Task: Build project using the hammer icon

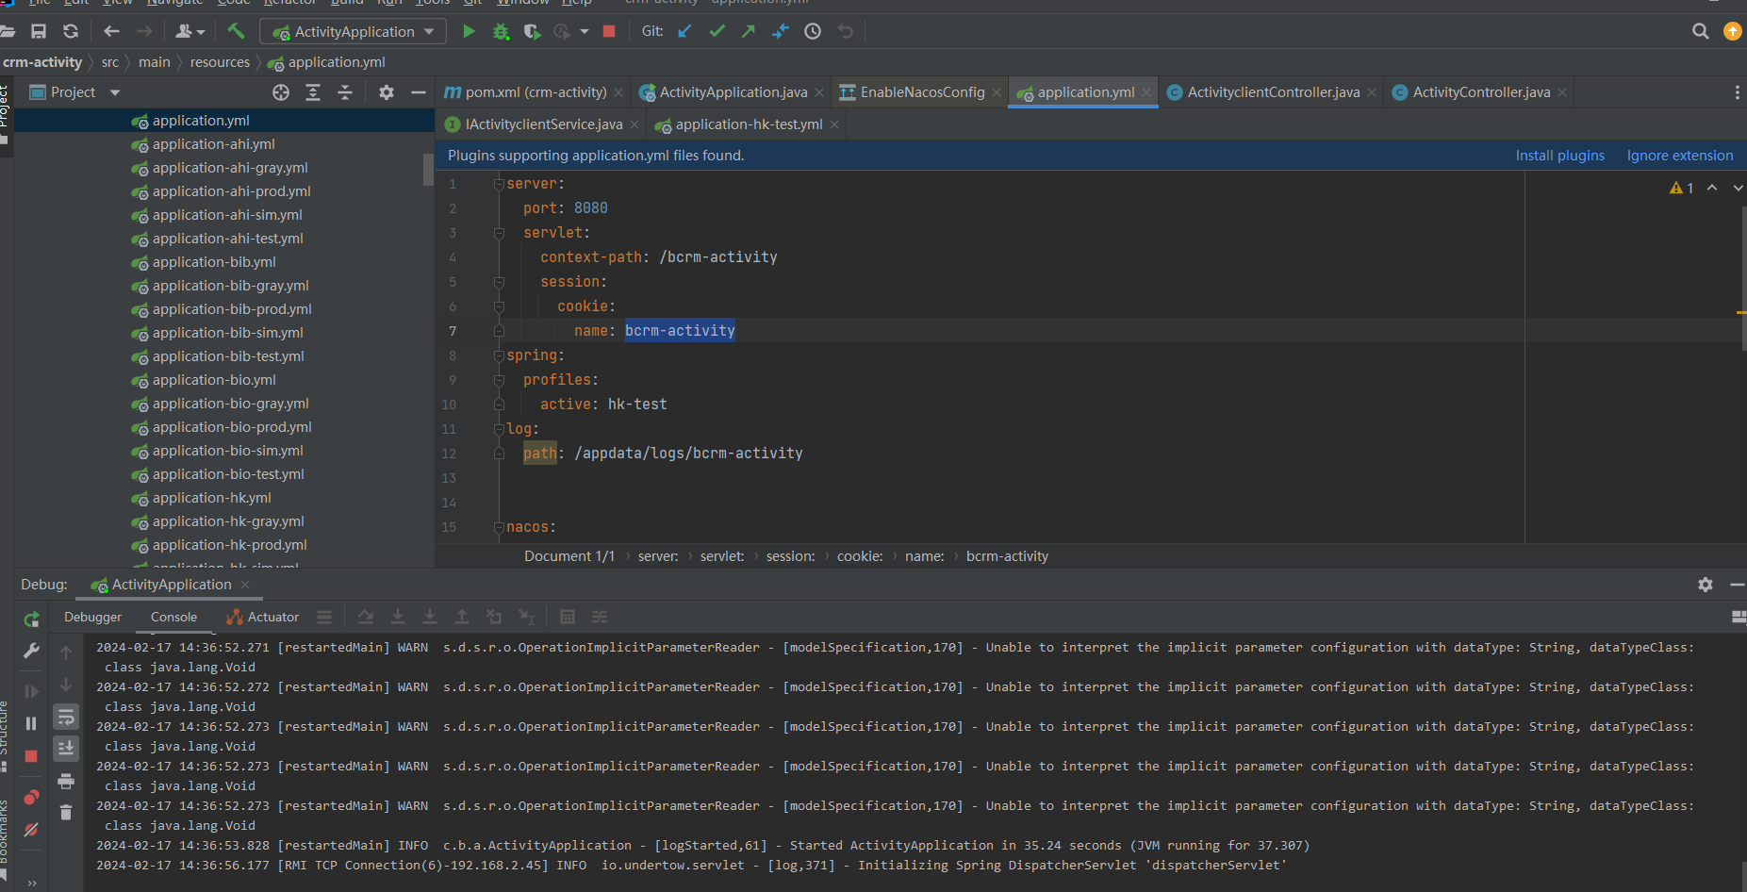Action: [236, 31]
